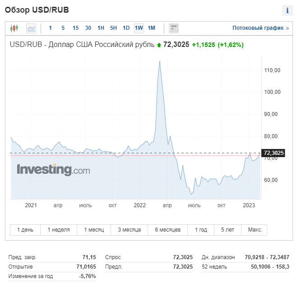Select the "3 месяца" range tab
The height and width of the screenshot is (288, 297).
(x=130, y=230)
